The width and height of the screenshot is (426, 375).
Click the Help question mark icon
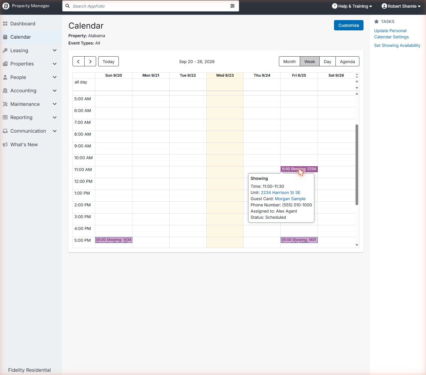click(335, 6)
